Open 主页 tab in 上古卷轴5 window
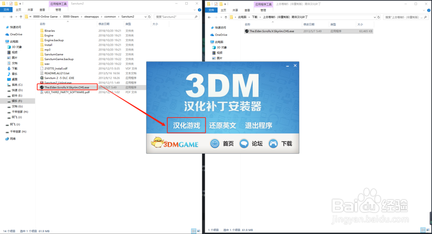Viewport: 432px width, 234px height. [223, 10]
